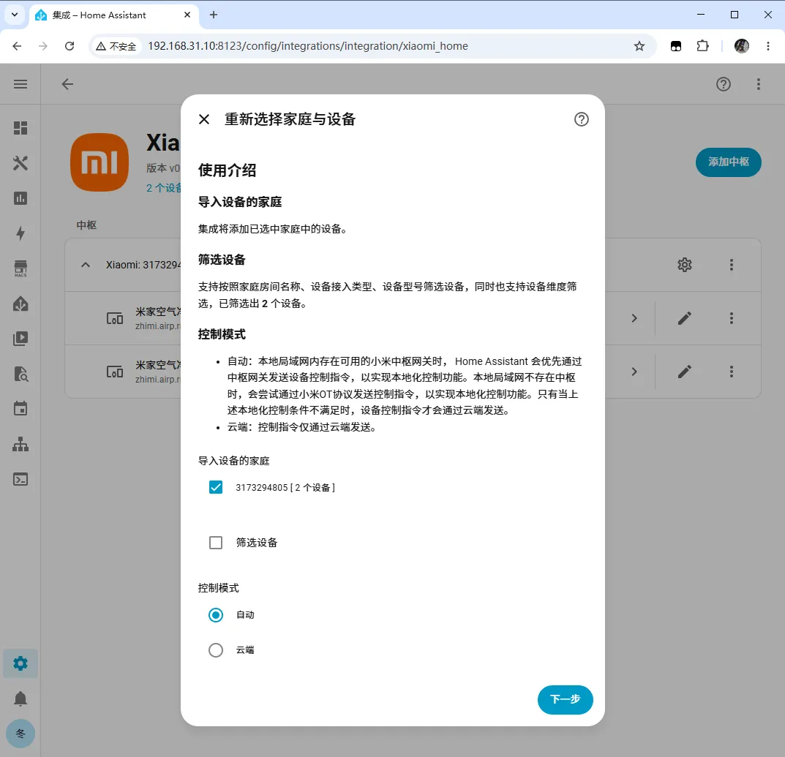Reload the page
This screenshot has width=785, height=757.
point(70,46)
